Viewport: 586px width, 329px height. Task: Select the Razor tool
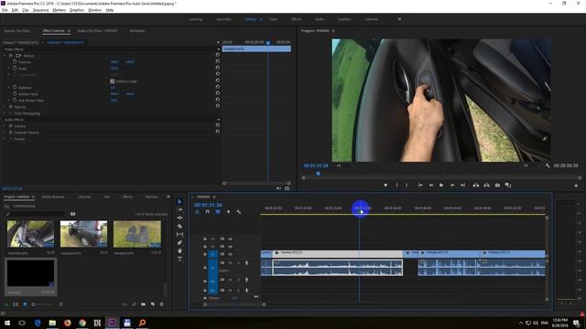(179, 226)
